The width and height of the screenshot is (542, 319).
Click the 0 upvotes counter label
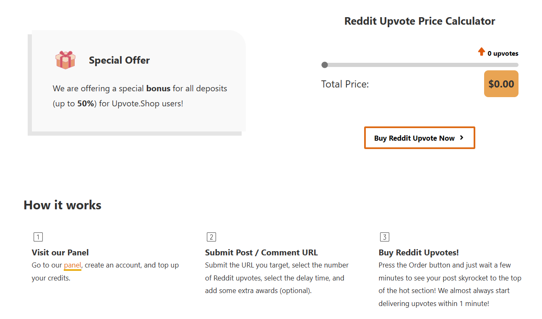point(503,54)
